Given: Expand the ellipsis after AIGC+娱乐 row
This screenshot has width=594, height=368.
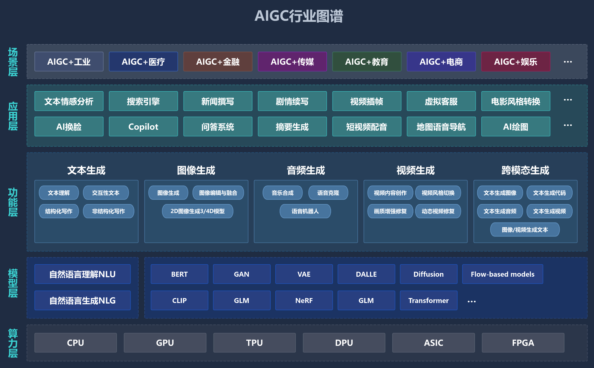Looking at the screenshot, I should tap(568, 61).
